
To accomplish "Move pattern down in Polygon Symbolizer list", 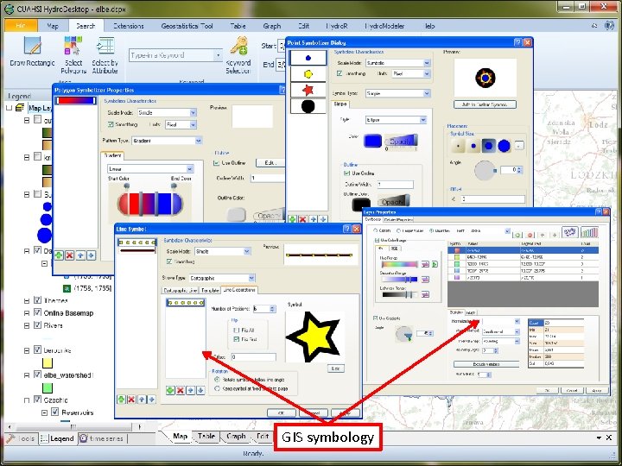I will point(91,255).
